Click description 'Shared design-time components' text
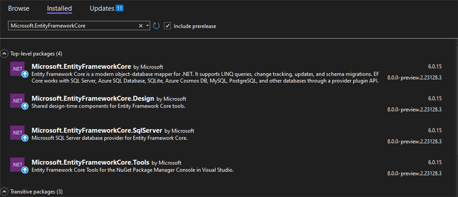This screenshot has width=458, height=197. pos(108,106)
